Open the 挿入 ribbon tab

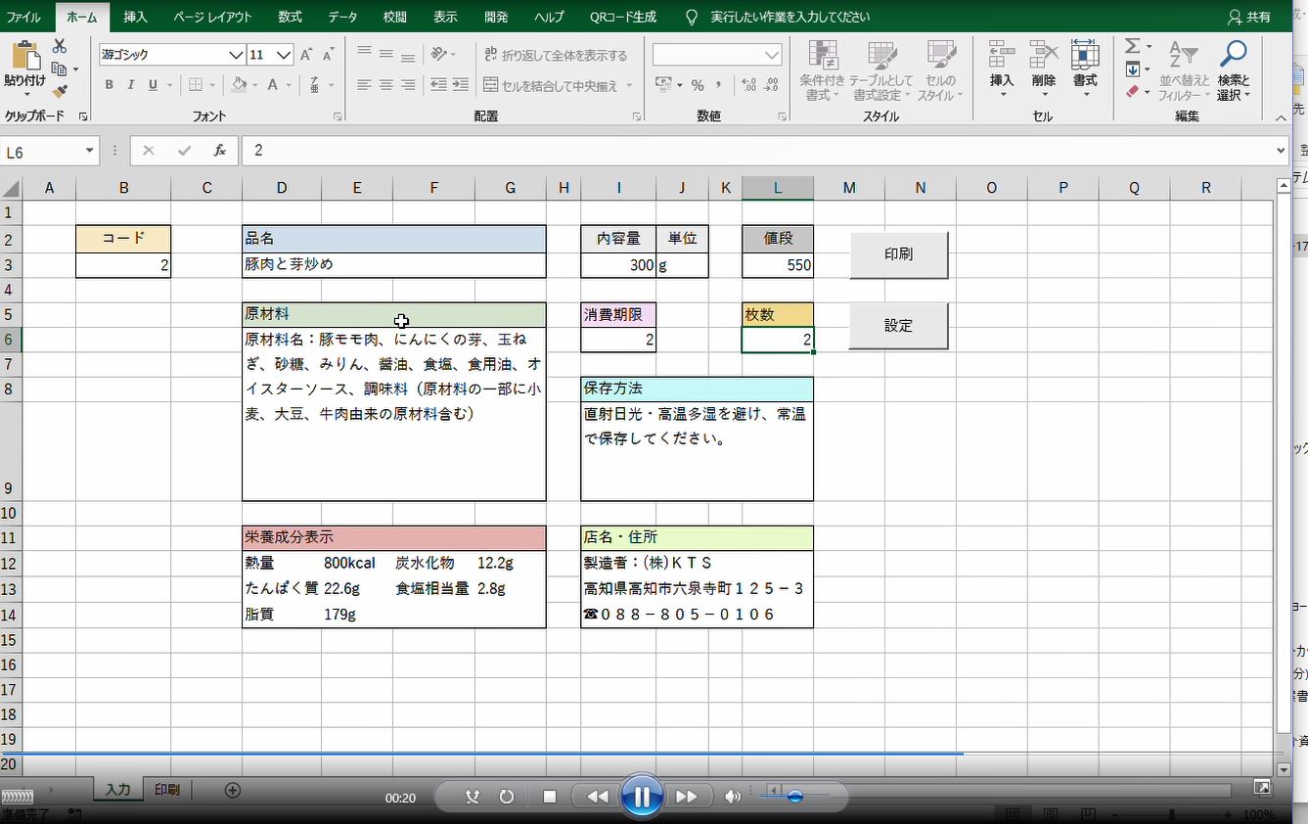pos(136,17)
